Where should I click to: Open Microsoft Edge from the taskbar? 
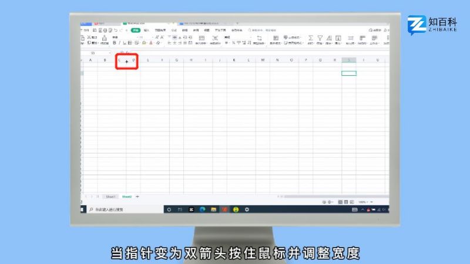coord(203,209)
